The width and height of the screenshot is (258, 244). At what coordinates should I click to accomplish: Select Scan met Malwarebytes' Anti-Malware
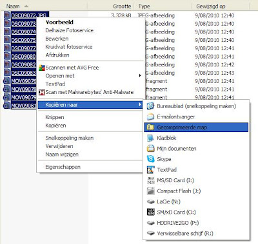90,92
